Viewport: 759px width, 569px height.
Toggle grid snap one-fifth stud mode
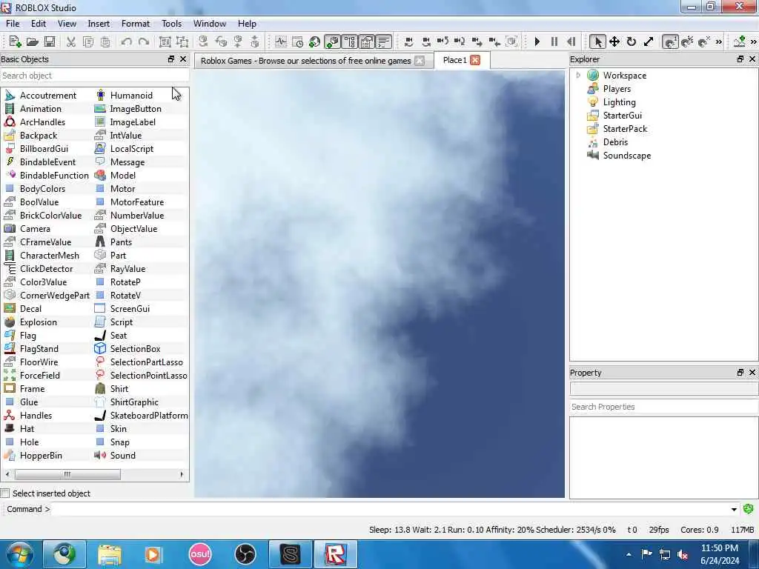click(x=687, y=41)
